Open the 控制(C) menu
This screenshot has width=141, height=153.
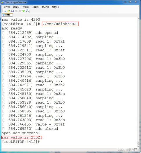tap(26, 7)
